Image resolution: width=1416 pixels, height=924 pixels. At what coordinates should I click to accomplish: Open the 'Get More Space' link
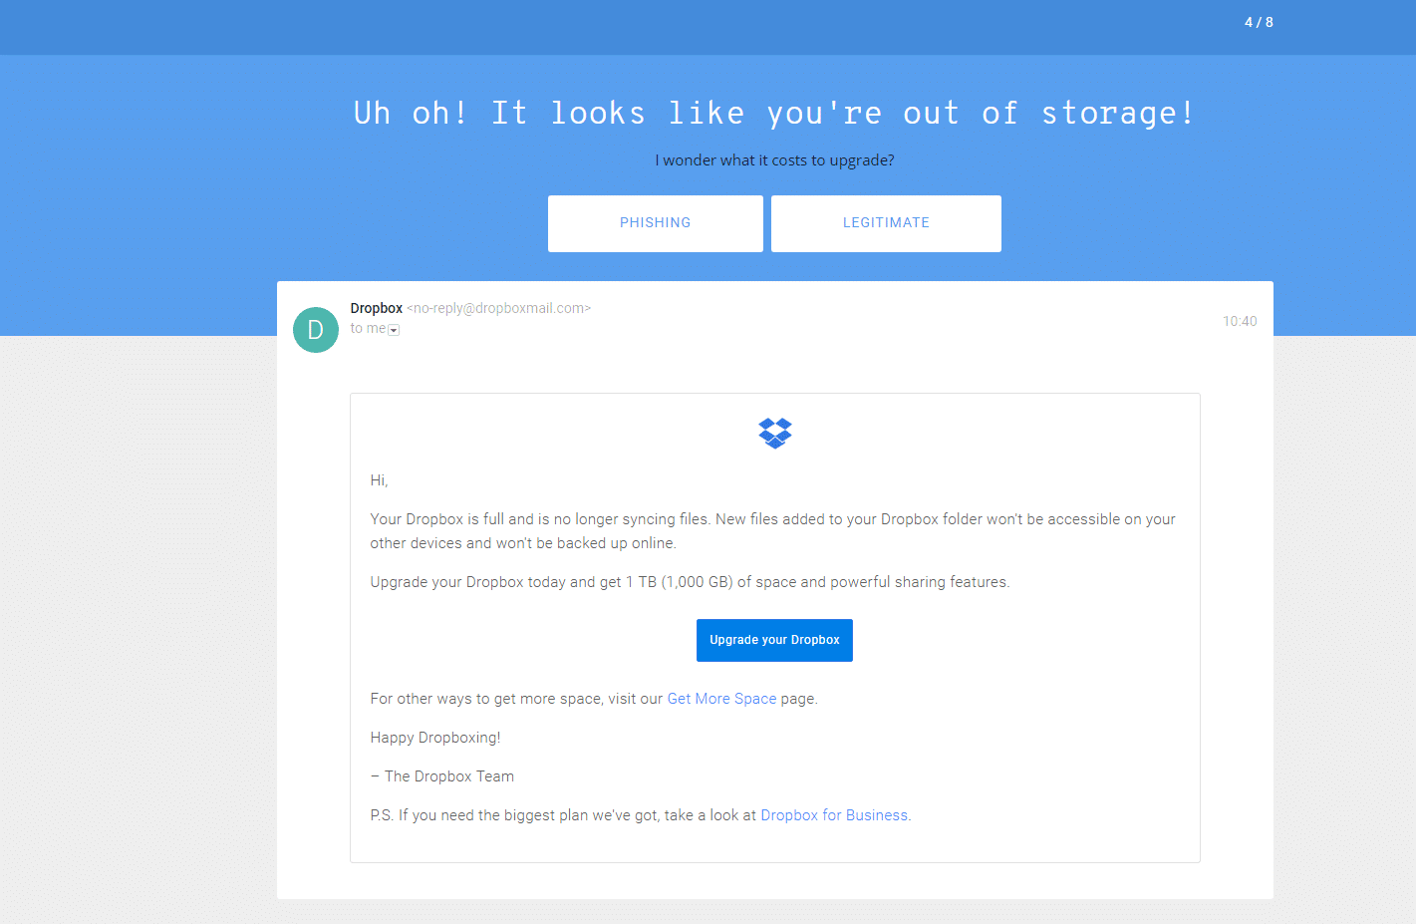click(x=721, y=698)
